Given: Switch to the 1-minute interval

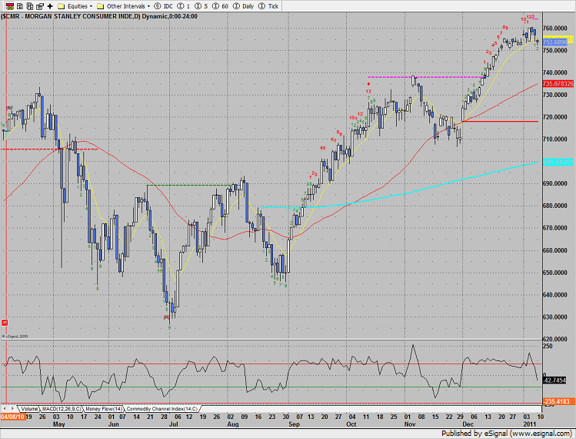Looking at the screenshot, I should [x=184, y=6].
